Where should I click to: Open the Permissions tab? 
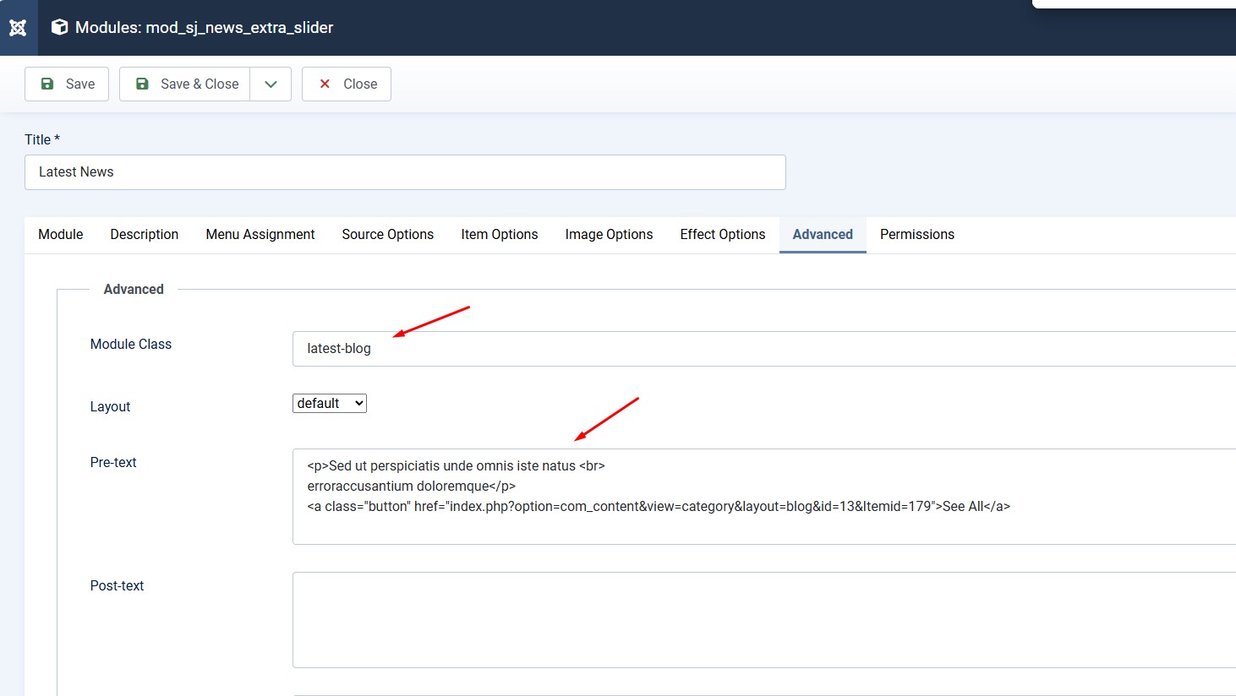[x=917, y=235]
